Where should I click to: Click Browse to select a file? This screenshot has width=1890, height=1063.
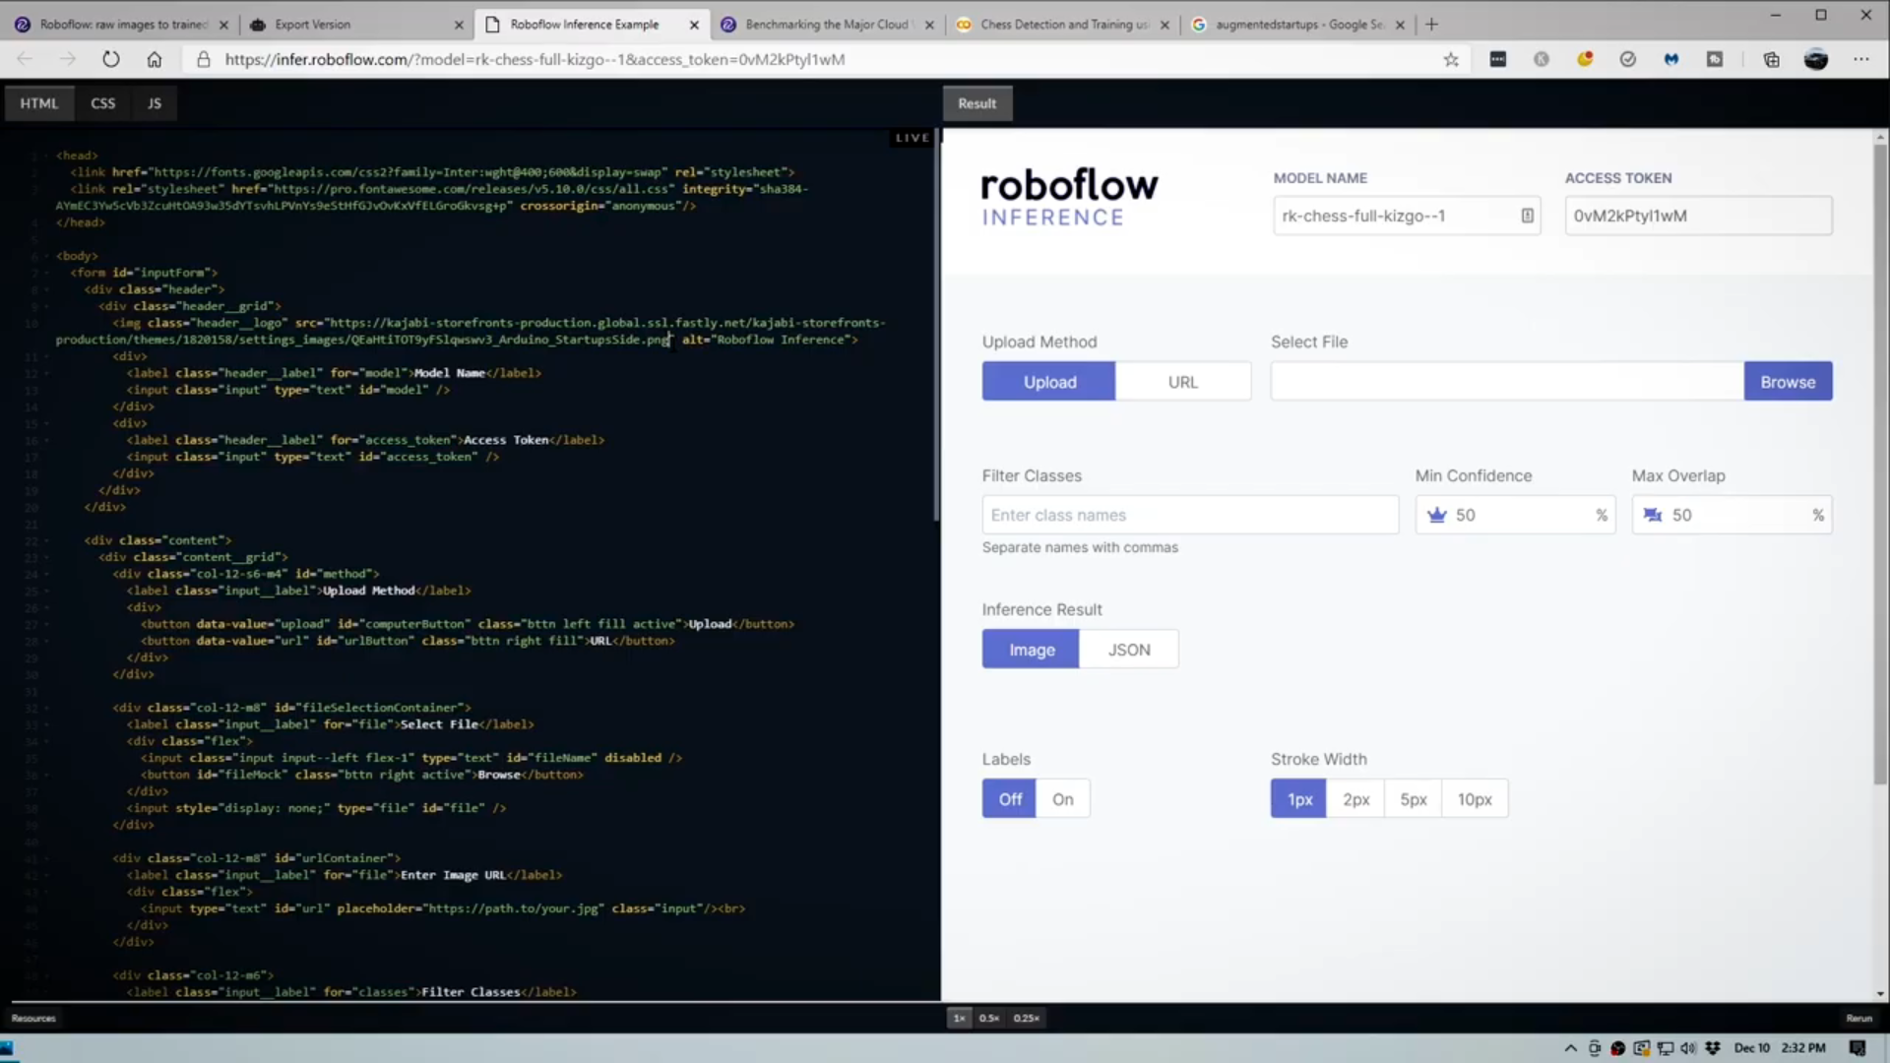[1788, 382]
